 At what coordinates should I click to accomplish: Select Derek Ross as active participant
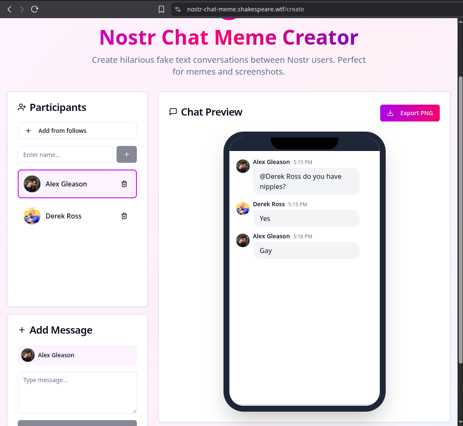(x=77, y=216)
